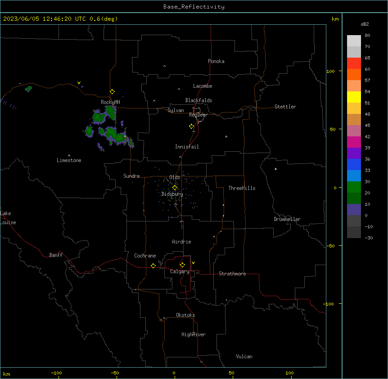The height and width of the screenshot is (379, 388).
Task: Click the yellow diamond marker south of RedDeer
Action: [191, 126]
